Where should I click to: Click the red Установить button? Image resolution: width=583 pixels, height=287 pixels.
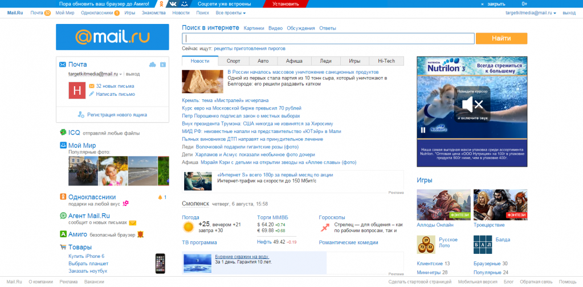point(286,4)
